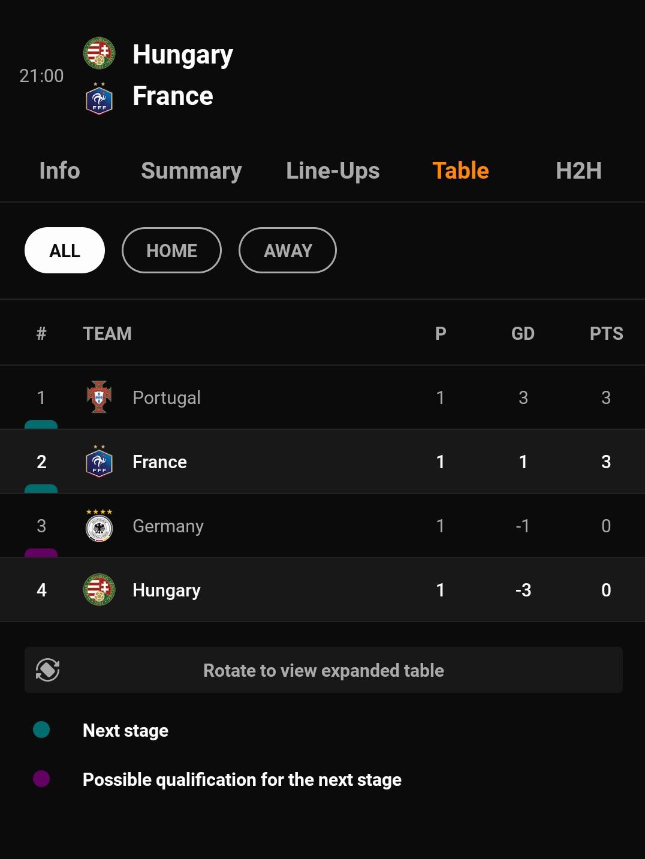Switch standings to AWAY filter
The width and height of the screenshot is (645, 859).
[288, 251]
